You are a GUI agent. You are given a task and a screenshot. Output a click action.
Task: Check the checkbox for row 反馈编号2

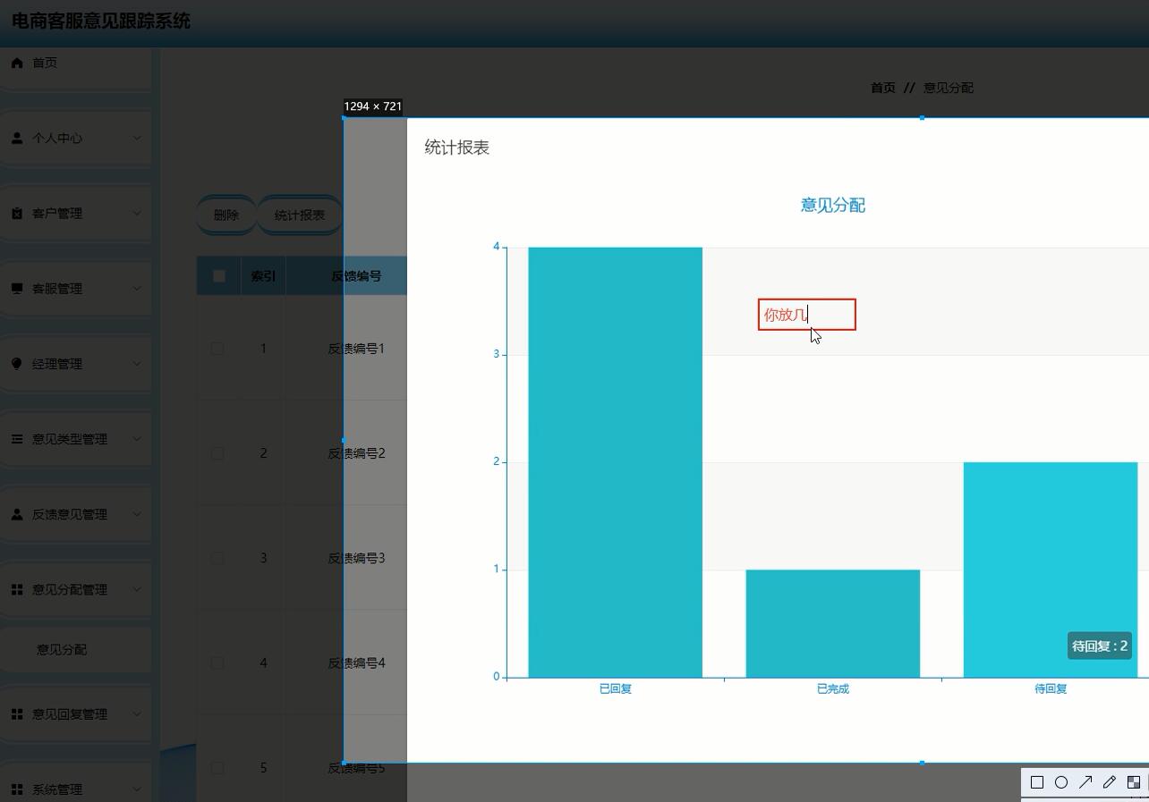click(x=217, y=453)
